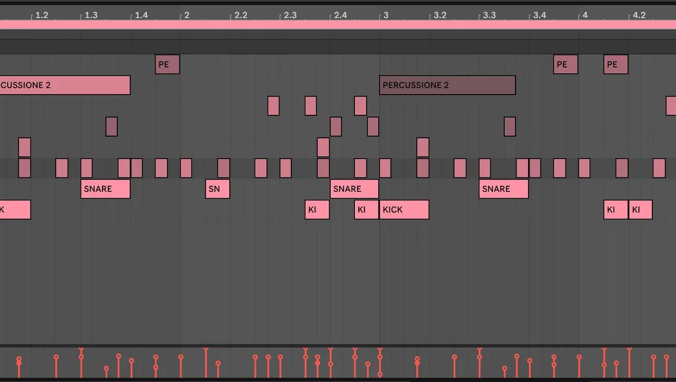The height and width of the screenshot is (382, 676).
Task: Jump to bar 2 in the ruler
Action: click(x=186, y=15)
